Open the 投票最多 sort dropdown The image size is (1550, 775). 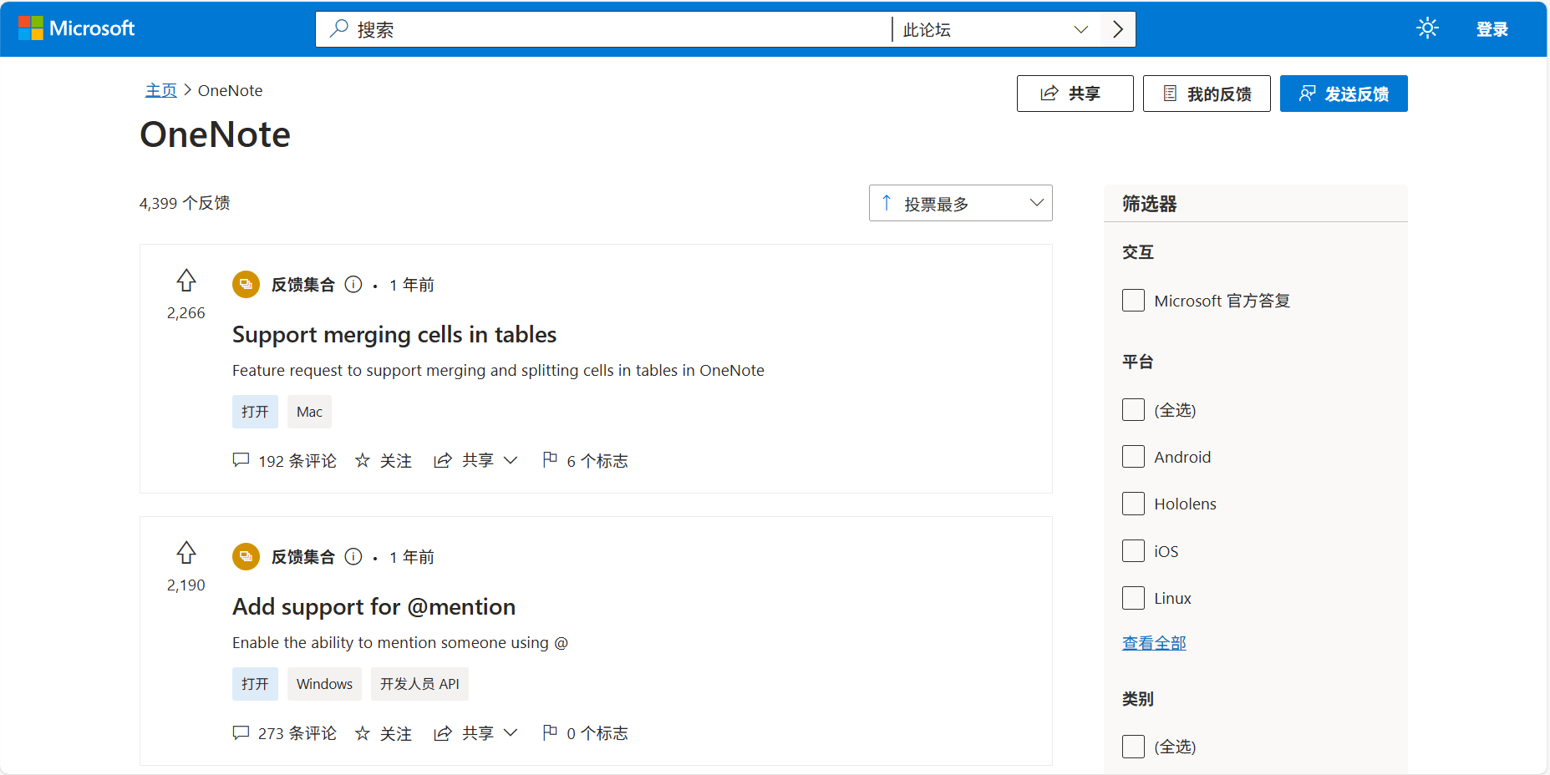[x=959, y=202]
